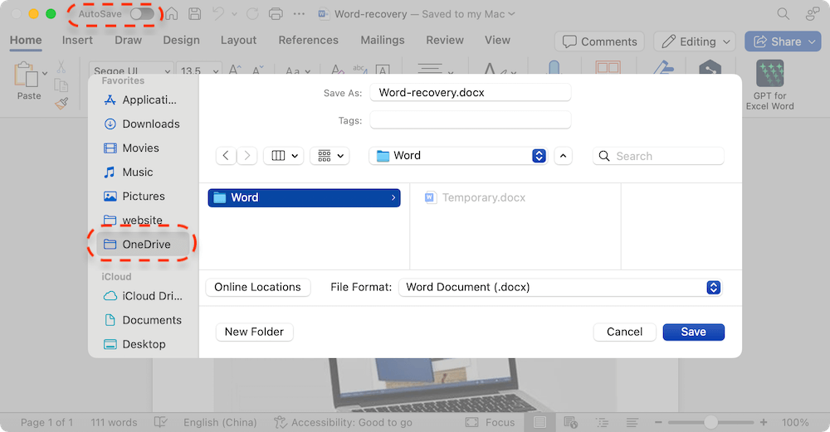Viewport: 830px width, 432px height.
Task: Switch to the Layout ribbon tab
Action: 238,40
